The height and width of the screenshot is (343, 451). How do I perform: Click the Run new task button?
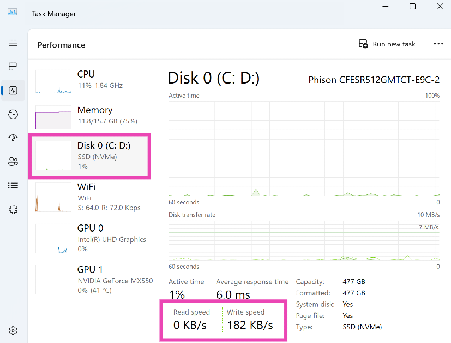[x=387, y=44]
